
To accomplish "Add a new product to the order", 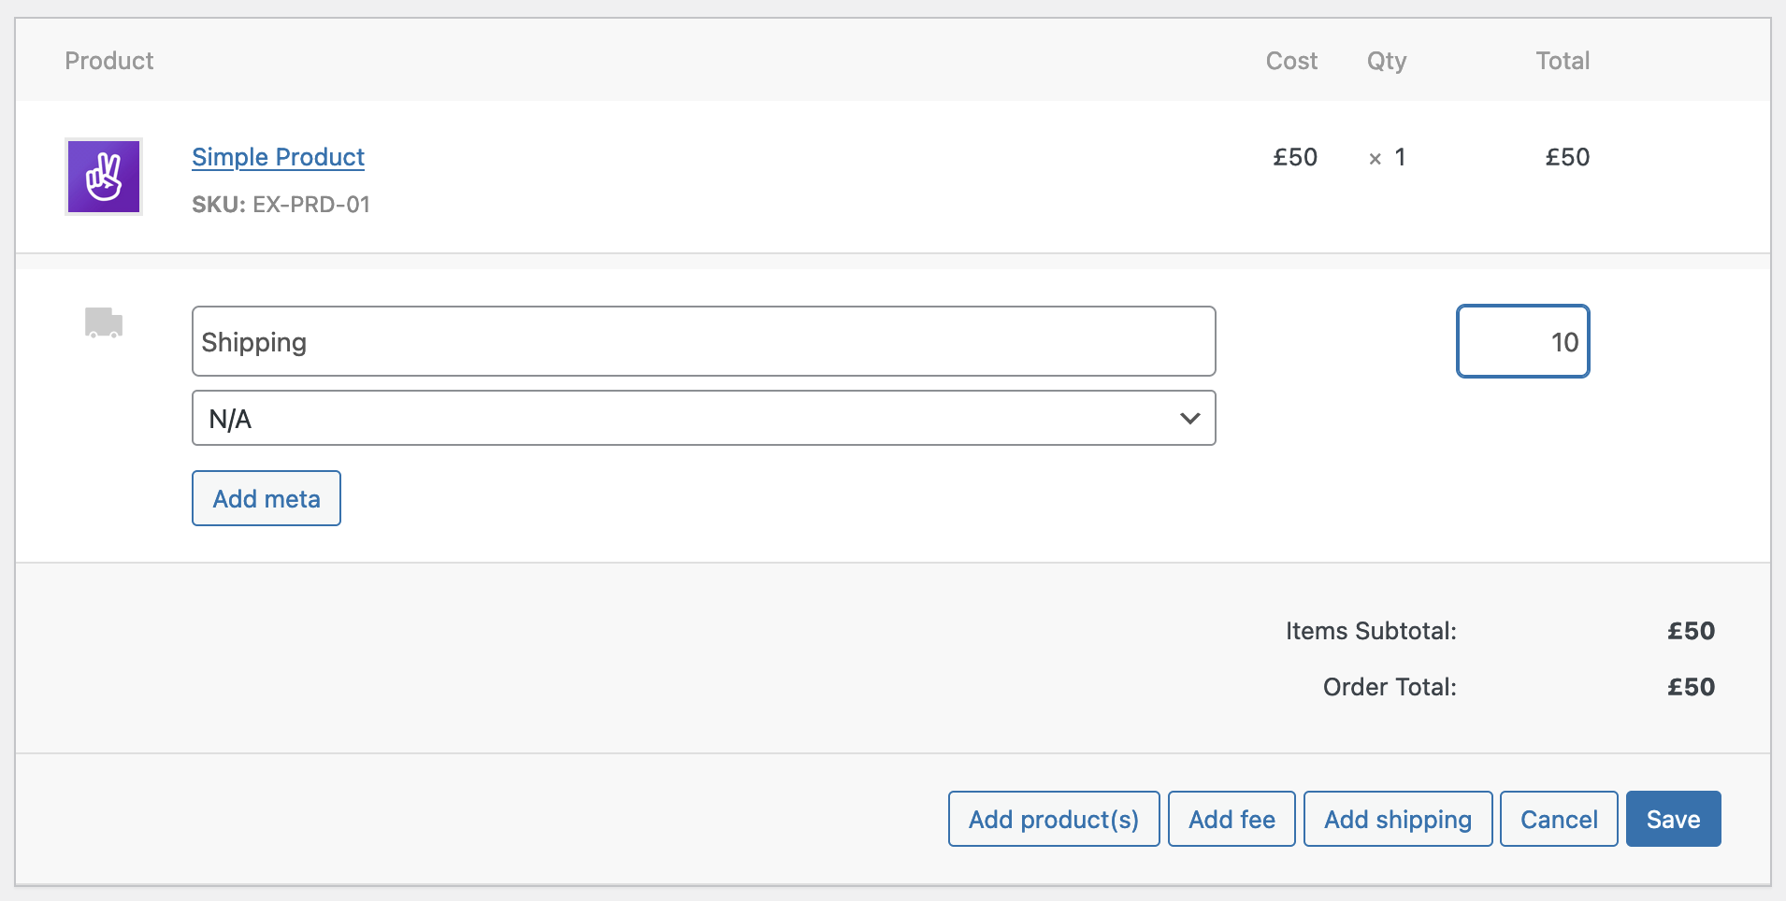I will (1053, 819).
